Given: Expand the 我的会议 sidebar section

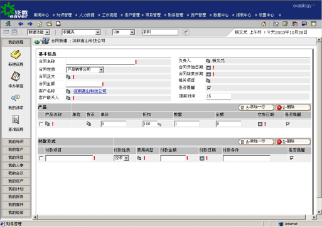Looking at the screenshot, I should [x=16, y=173].
